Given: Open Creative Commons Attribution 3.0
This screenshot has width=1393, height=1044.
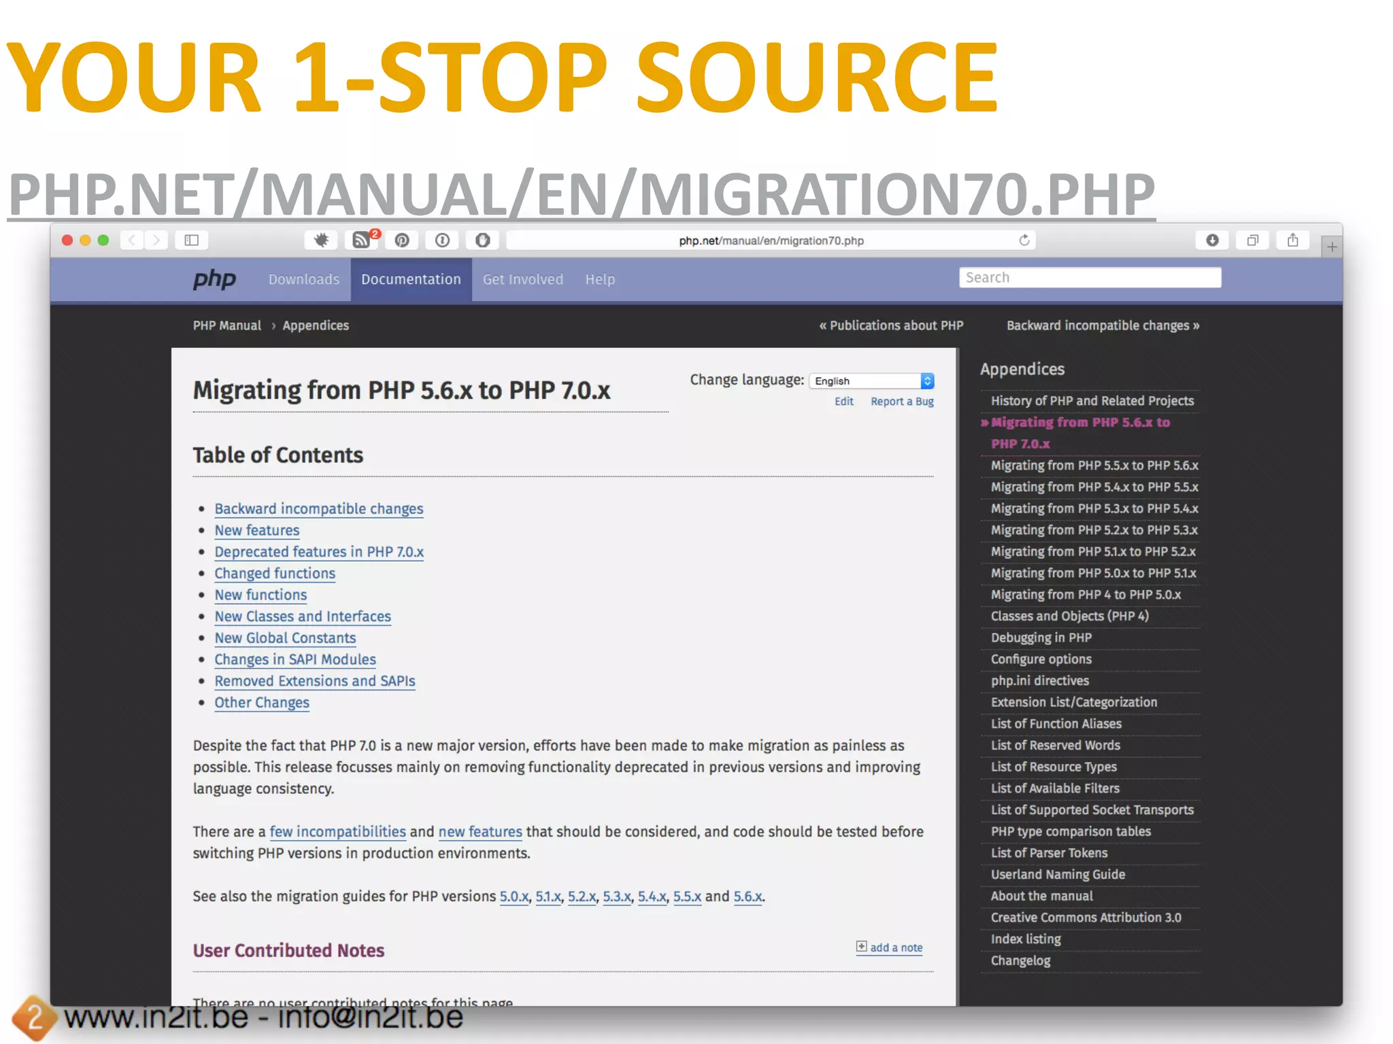Looking at the screenshot, I should (1086, 918).
